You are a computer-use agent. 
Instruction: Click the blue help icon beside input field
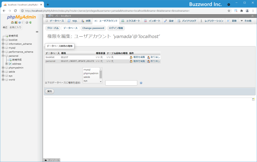(x=141, y=83)
